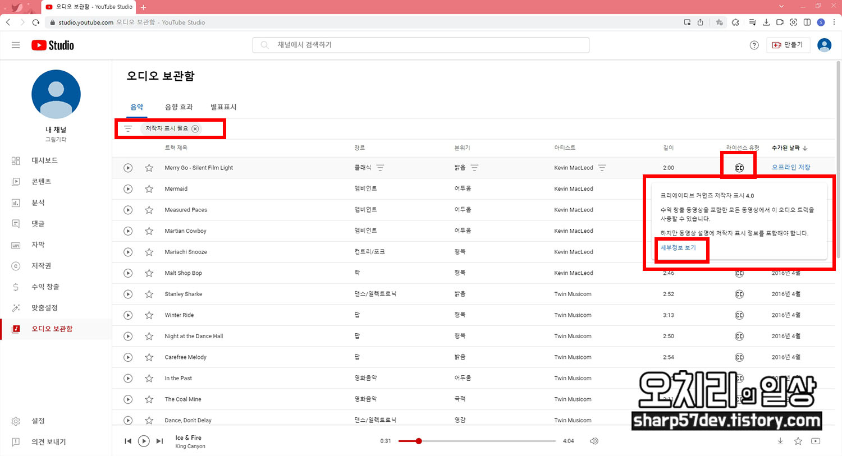Screen dimensions: 842x456
Task: Skip to previous track in player bar
Action: pos(128,441)
